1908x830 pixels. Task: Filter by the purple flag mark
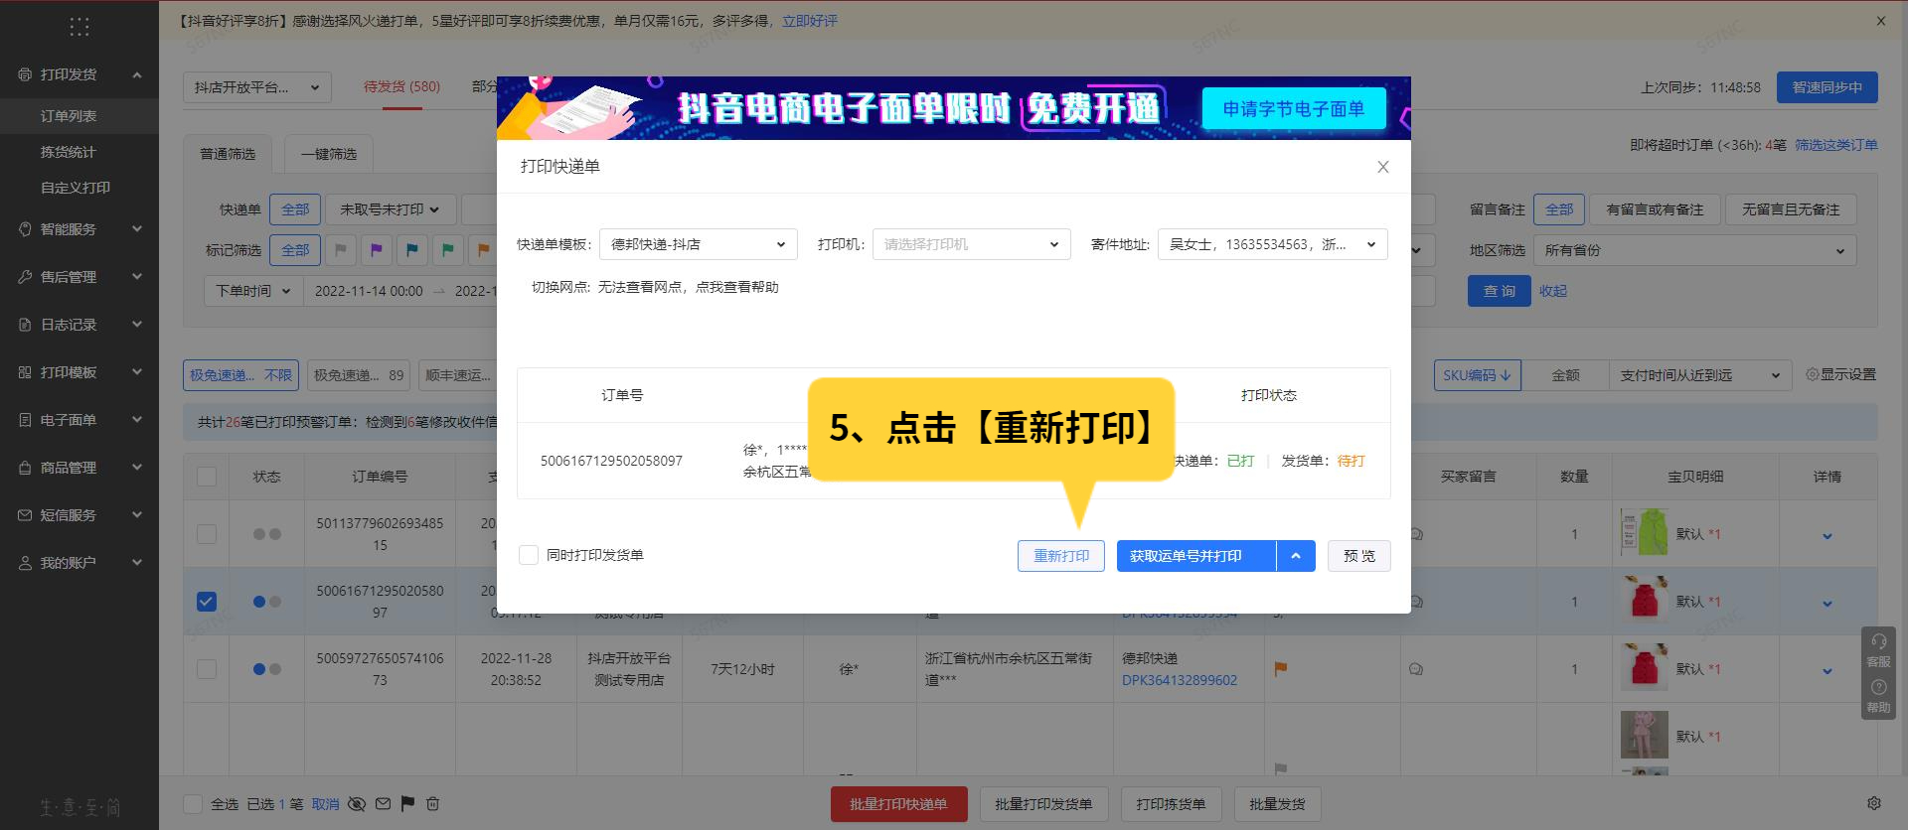pos(377,250)
